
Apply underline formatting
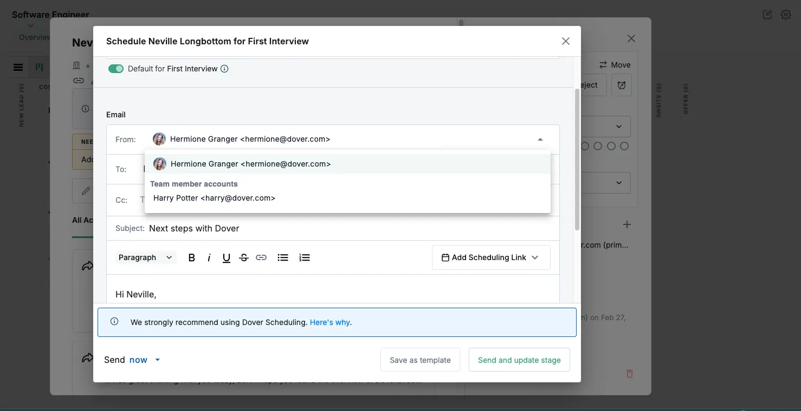pos(227,257)
